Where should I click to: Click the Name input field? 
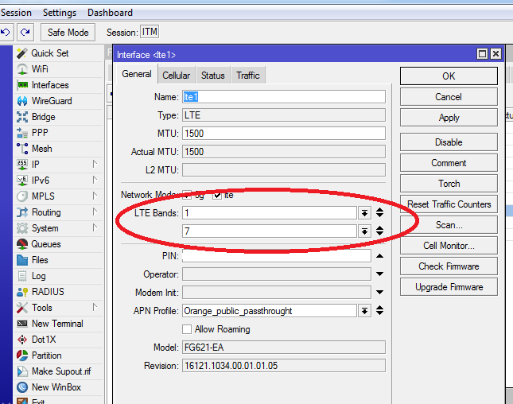click(x=284, y=97)
